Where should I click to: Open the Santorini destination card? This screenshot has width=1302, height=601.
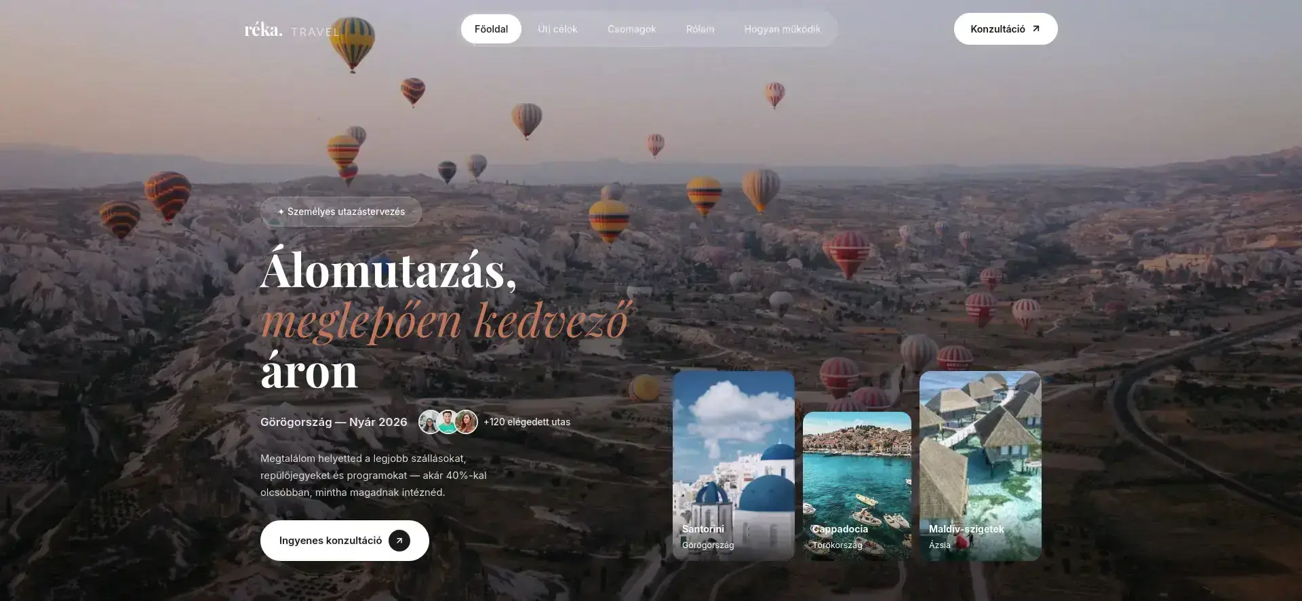[x=733, y=465]
